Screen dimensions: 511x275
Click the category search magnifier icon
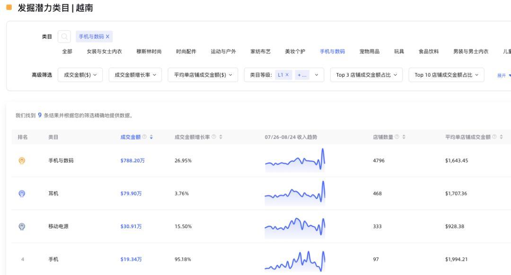(64, 36)
